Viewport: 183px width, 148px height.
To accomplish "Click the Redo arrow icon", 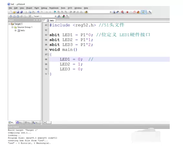I will click(42, 12).
